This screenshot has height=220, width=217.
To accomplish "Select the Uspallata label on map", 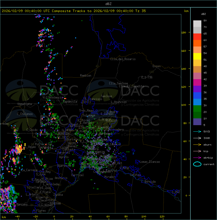I will [25, 104].
